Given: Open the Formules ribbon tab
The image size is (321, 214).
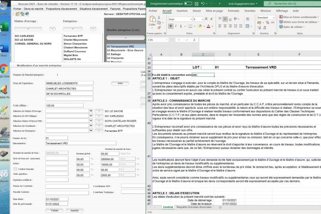Looking at the screenshot, I should click(233, 11).
